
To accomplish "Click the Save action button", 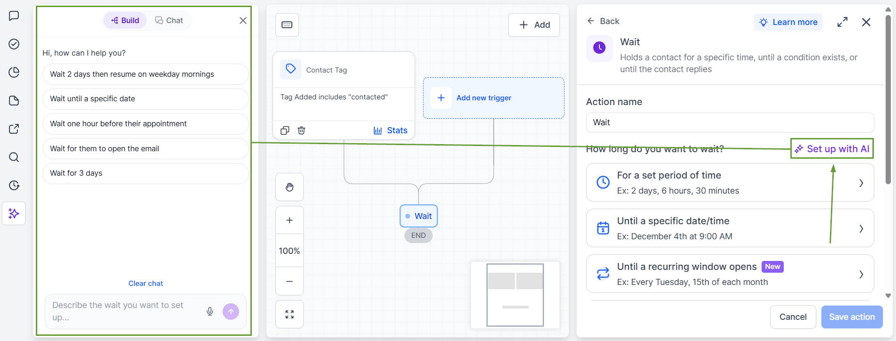I will 852,317.
